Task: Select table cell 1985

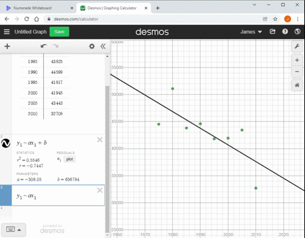Action: click(x=32, y=62)
